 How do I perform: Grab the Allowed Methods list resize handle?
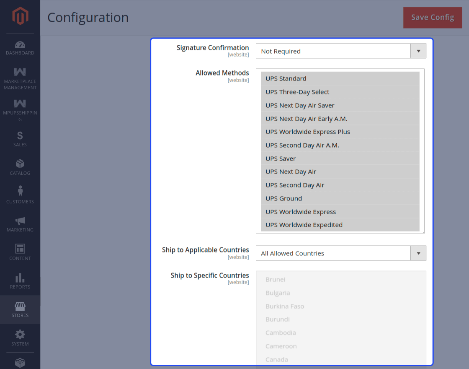point(423,232)
